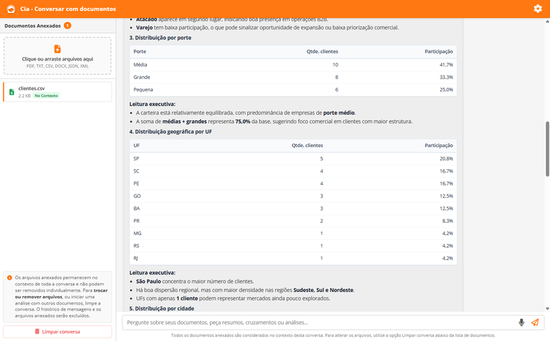Click the Documentos Anexados label
The image size is (550, 341).
pos(32,25)
